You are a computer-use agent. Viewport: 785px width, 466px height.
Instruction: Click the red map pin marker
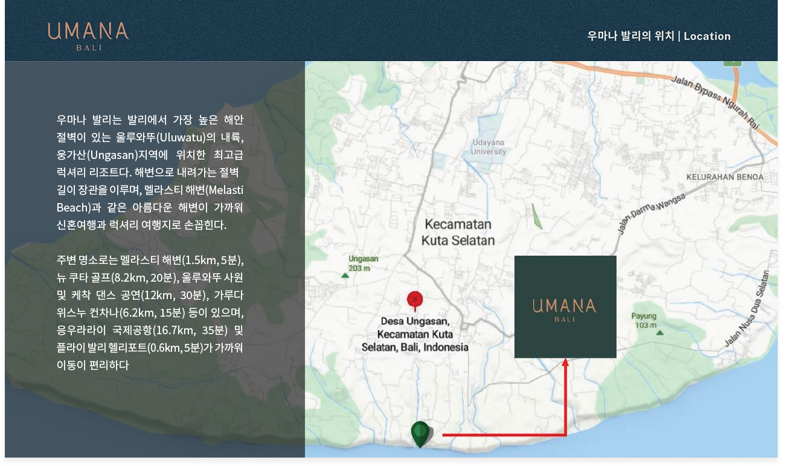point(415,301)
